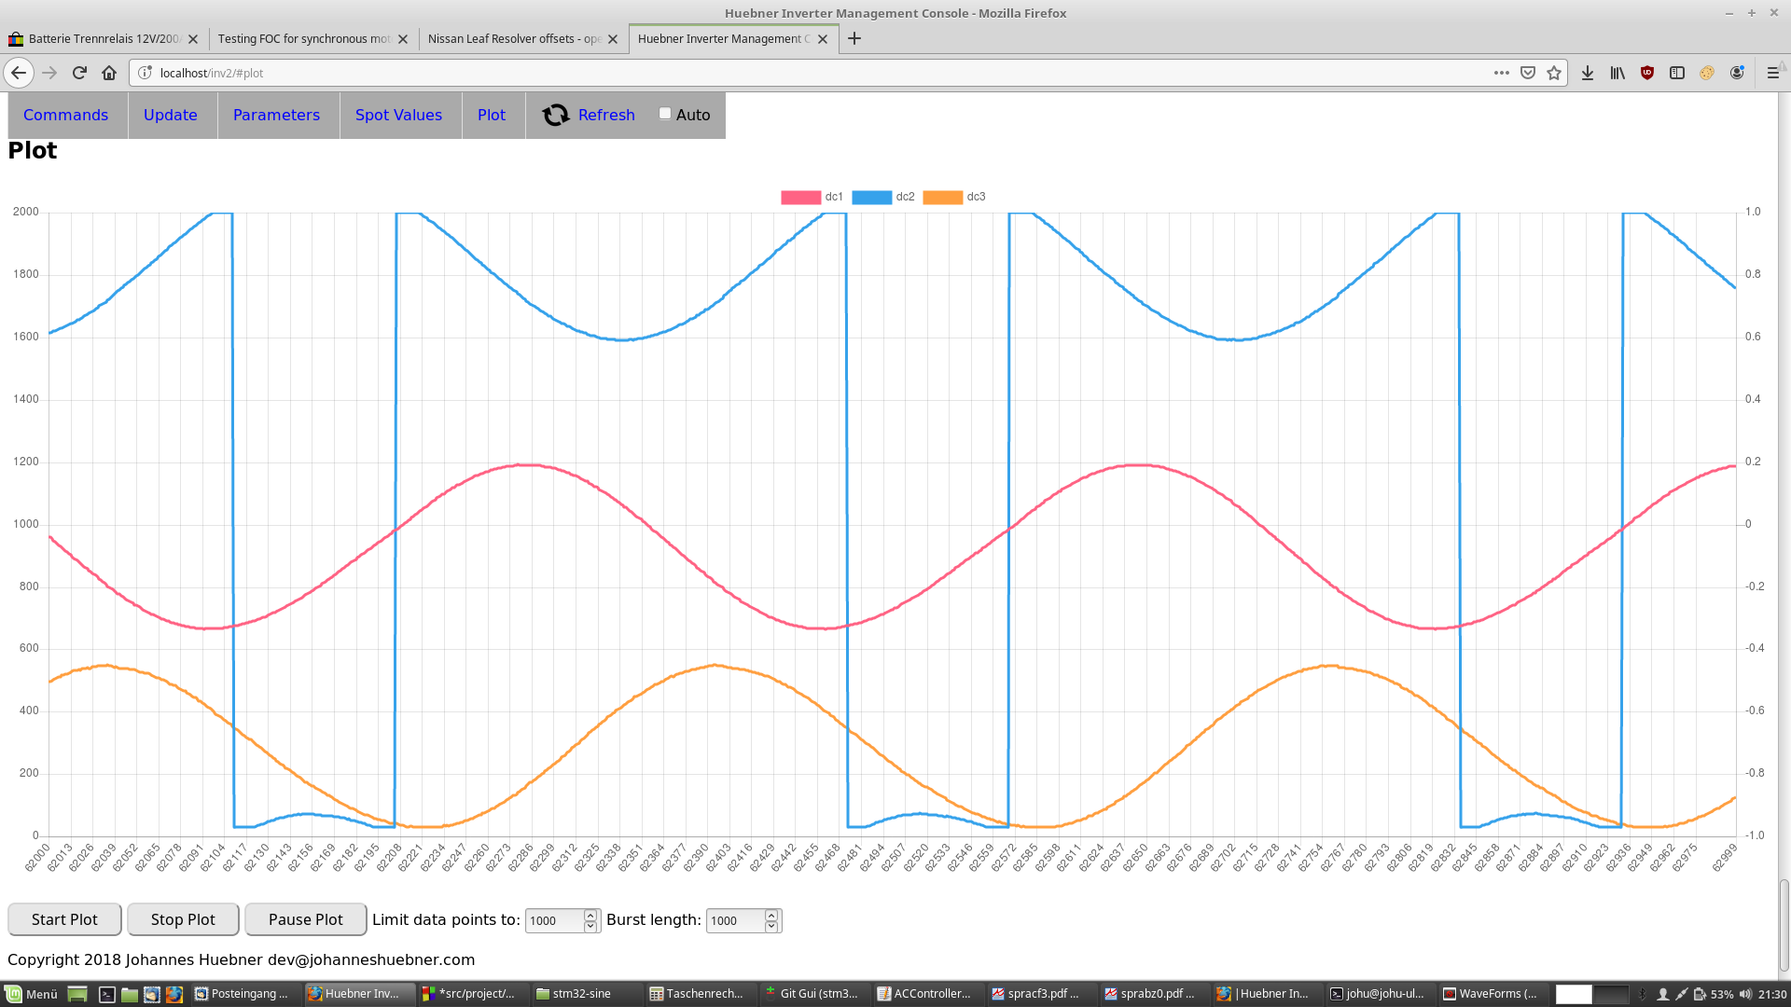This screenshot has height=1007, width=1791.
Task: Toggle dc1 series in chart legend
Action: (x=812, y=197)
